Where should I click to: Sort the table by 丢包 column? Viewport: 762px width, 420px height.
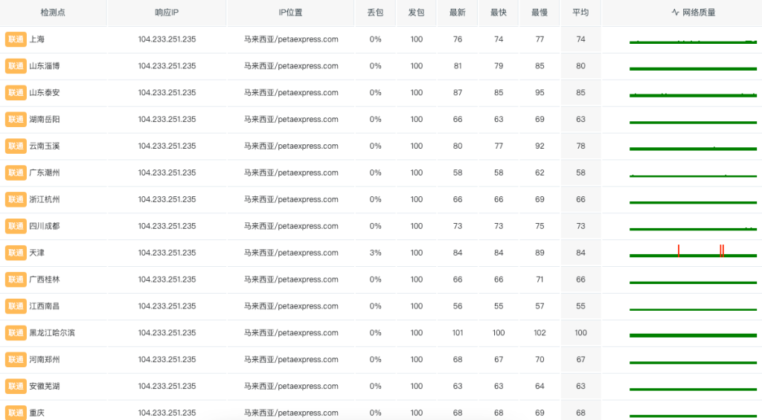(375, 13)
